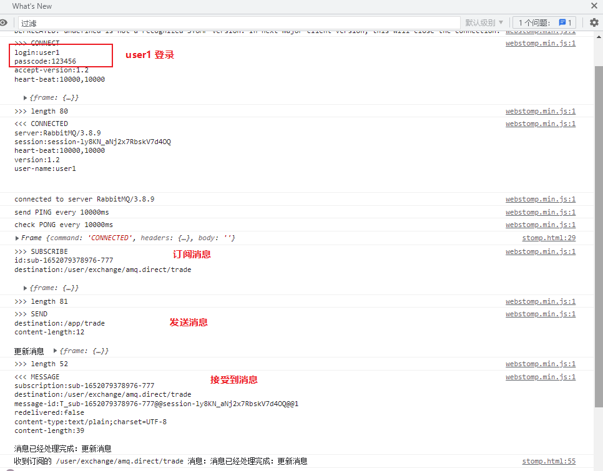Click the content-type:text/plain;charset=UTF-8 line
The height and width of the screenshot is (471, 603).
coord(91,422)
